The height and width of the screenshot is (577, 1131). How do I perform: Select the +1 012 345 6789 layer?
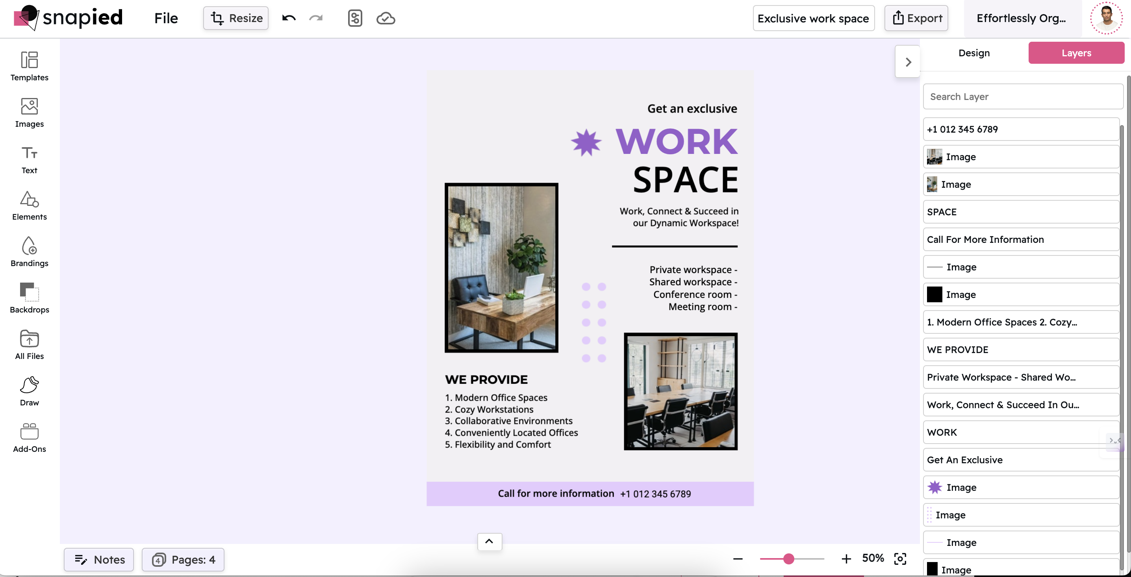(1021, 129)
